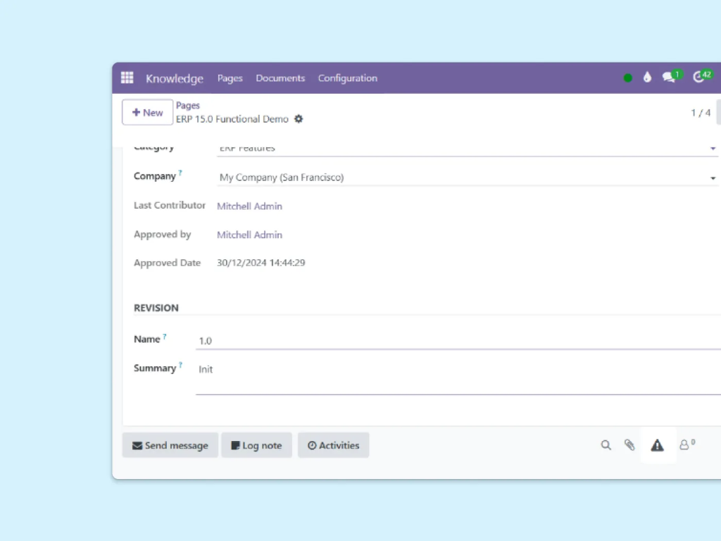Expand the Category dropdown arrow
The image size is (721, 541).
pos(713,149)
